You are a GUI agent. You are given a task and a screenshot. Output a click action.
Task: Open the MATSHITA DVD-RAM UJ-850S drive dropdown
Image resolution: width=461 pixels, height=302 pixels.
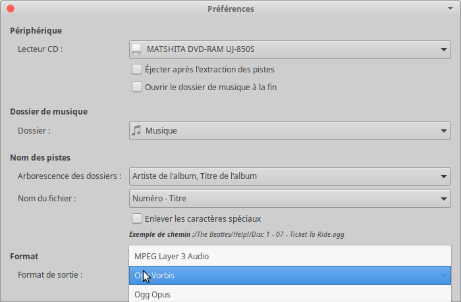290,49
